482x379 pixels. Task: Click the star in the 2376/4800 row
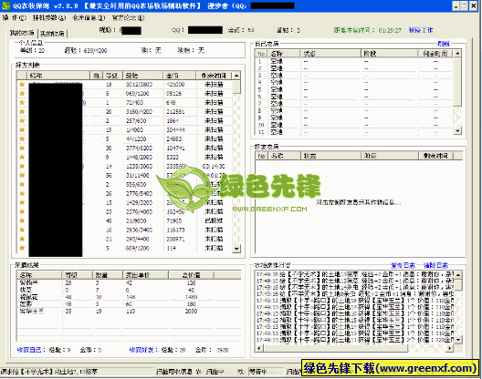tap(22, 211)
